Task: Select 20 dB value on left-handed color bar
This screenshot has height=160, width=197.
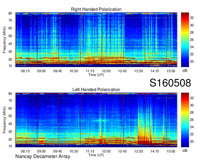Action: click(192, 141)
